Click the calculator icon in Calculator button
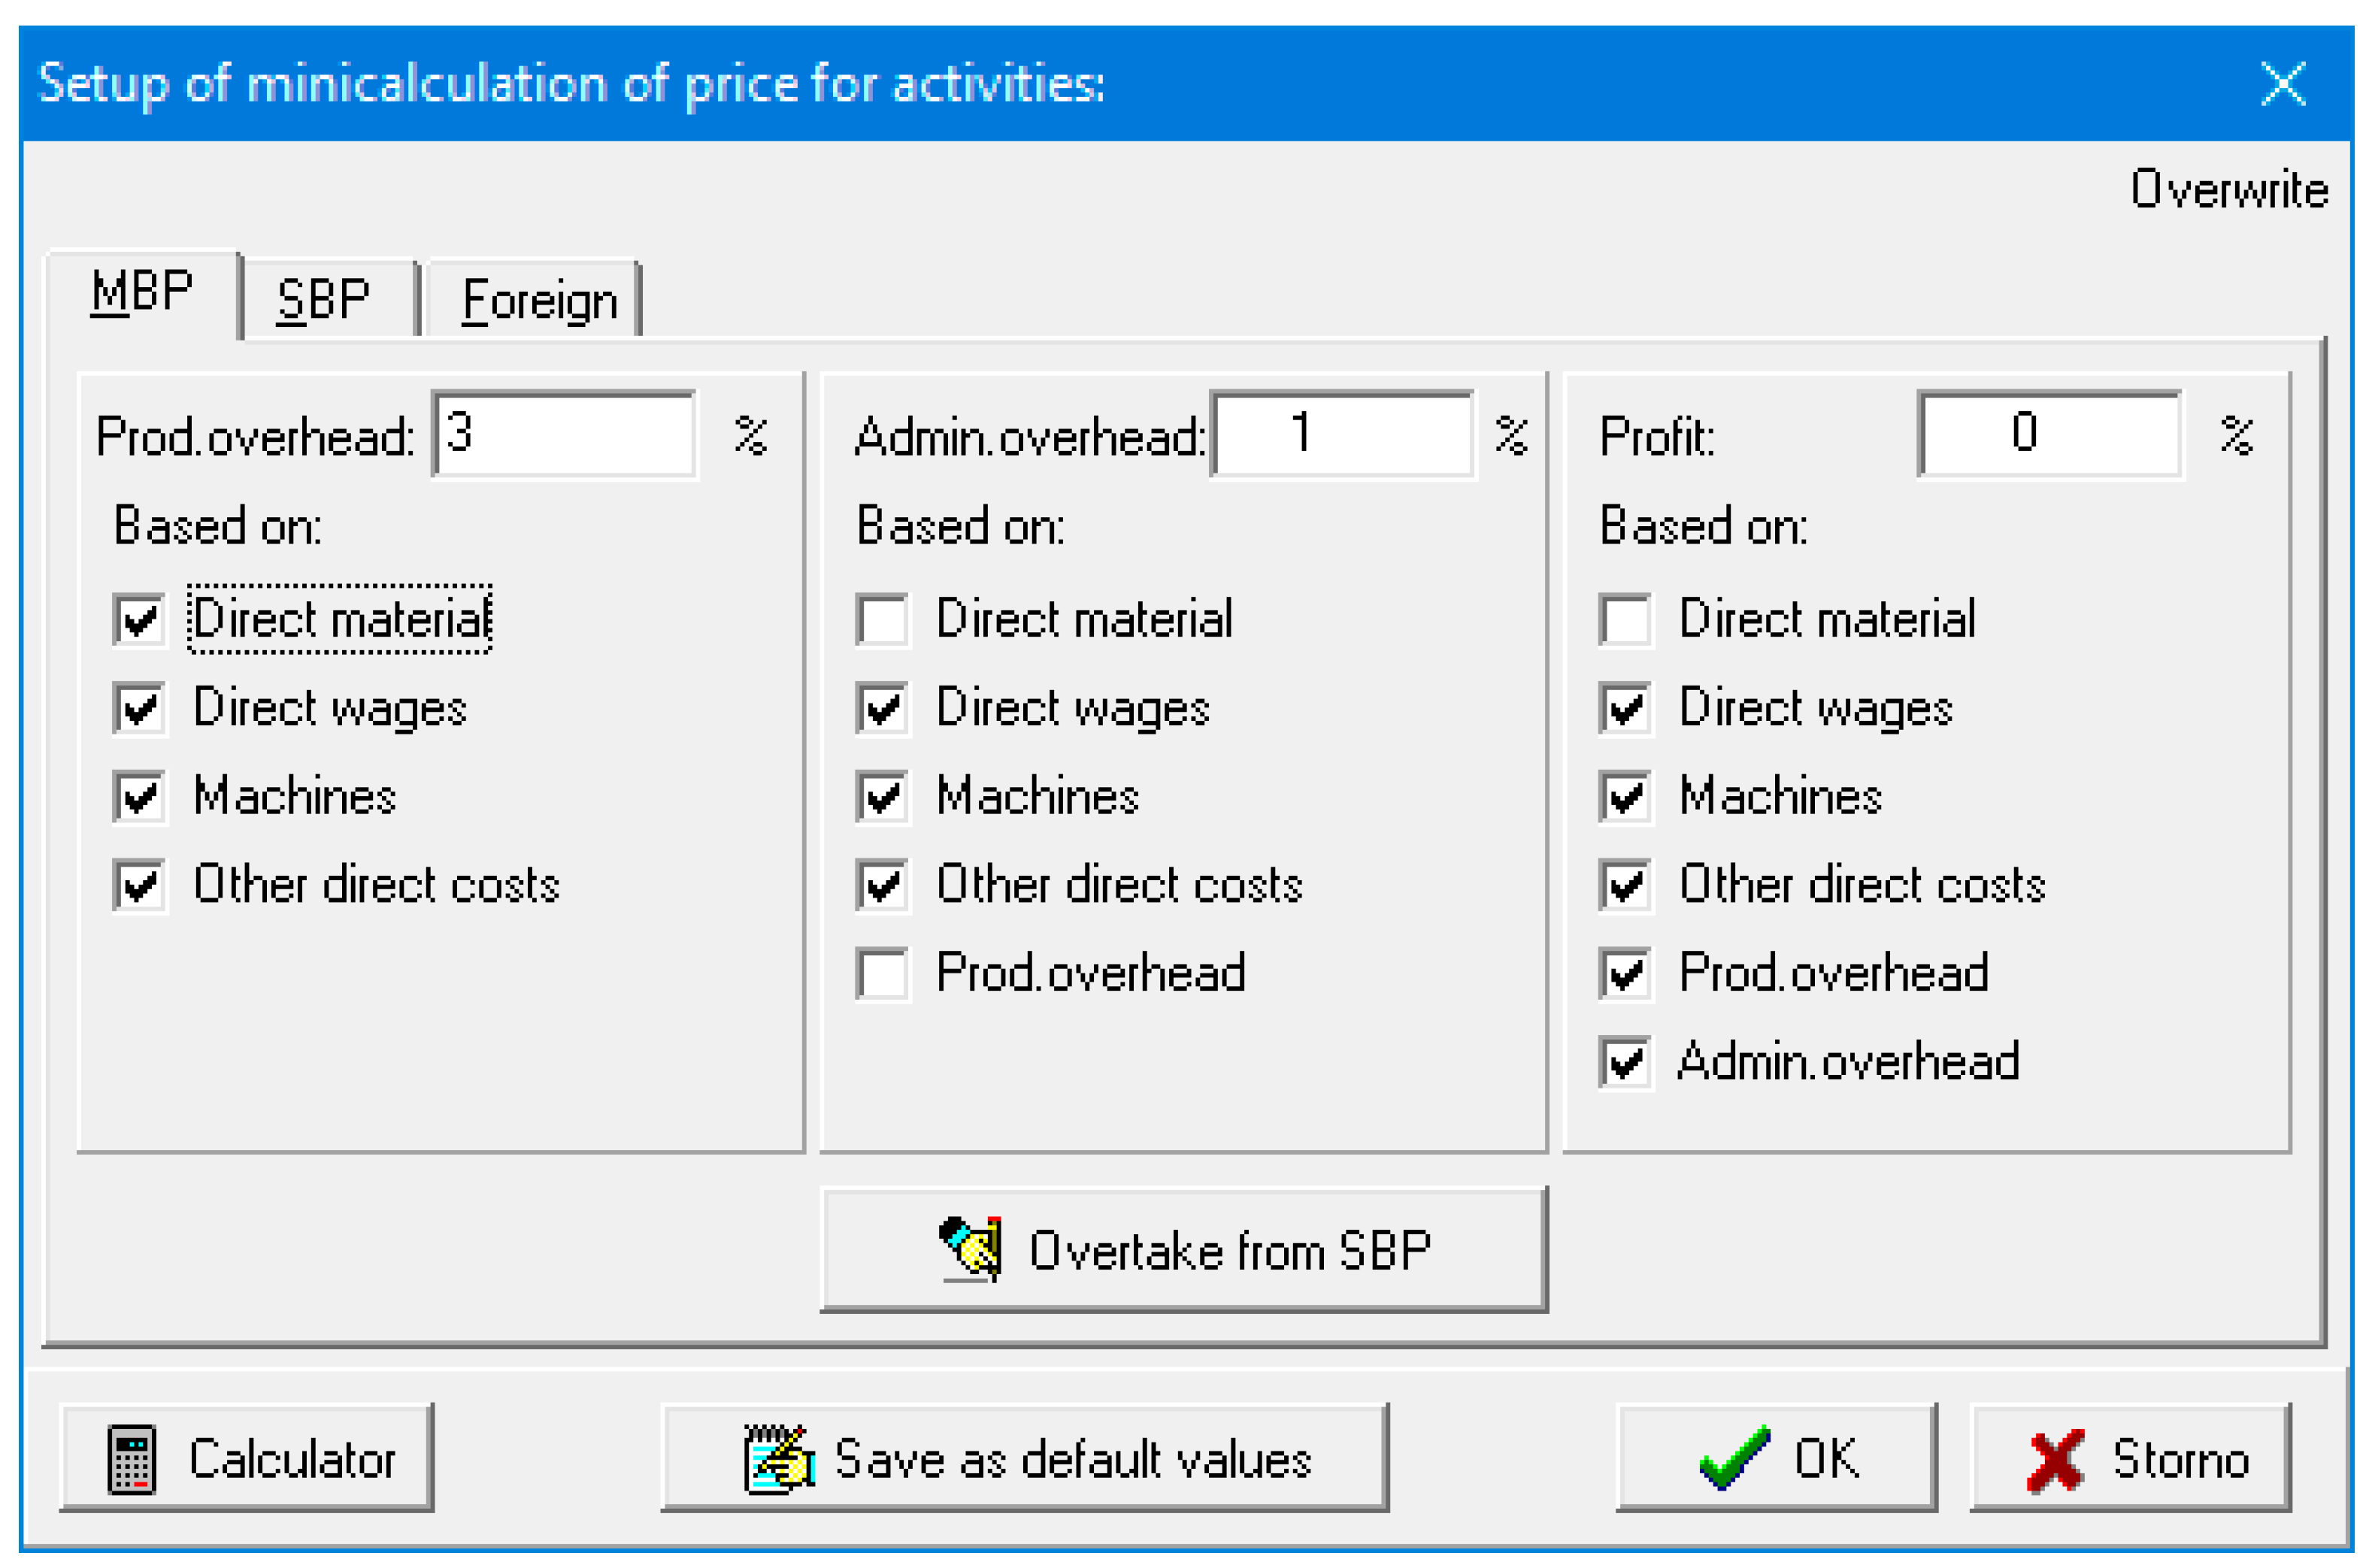Image resolution: width=2372 pixels, height=1568 pixels. 131,1459
